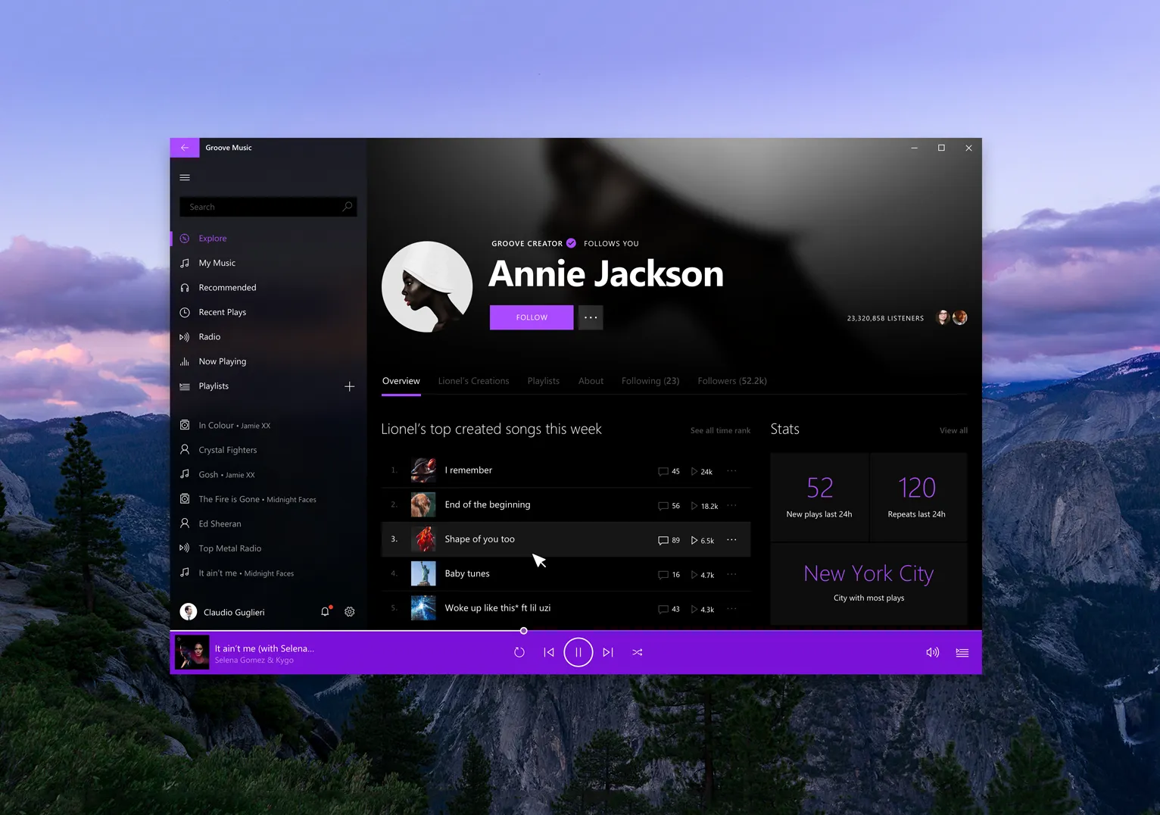1160x815 pixels.
Task: Click play icon for Shape of you too
Action: pyautogui.click(x=694, y=540)
